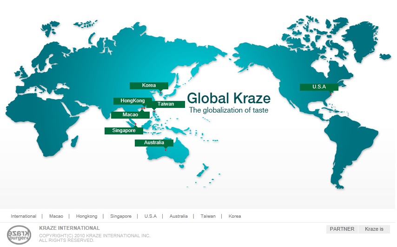Click the red Singapore location dot

[135, 124]
